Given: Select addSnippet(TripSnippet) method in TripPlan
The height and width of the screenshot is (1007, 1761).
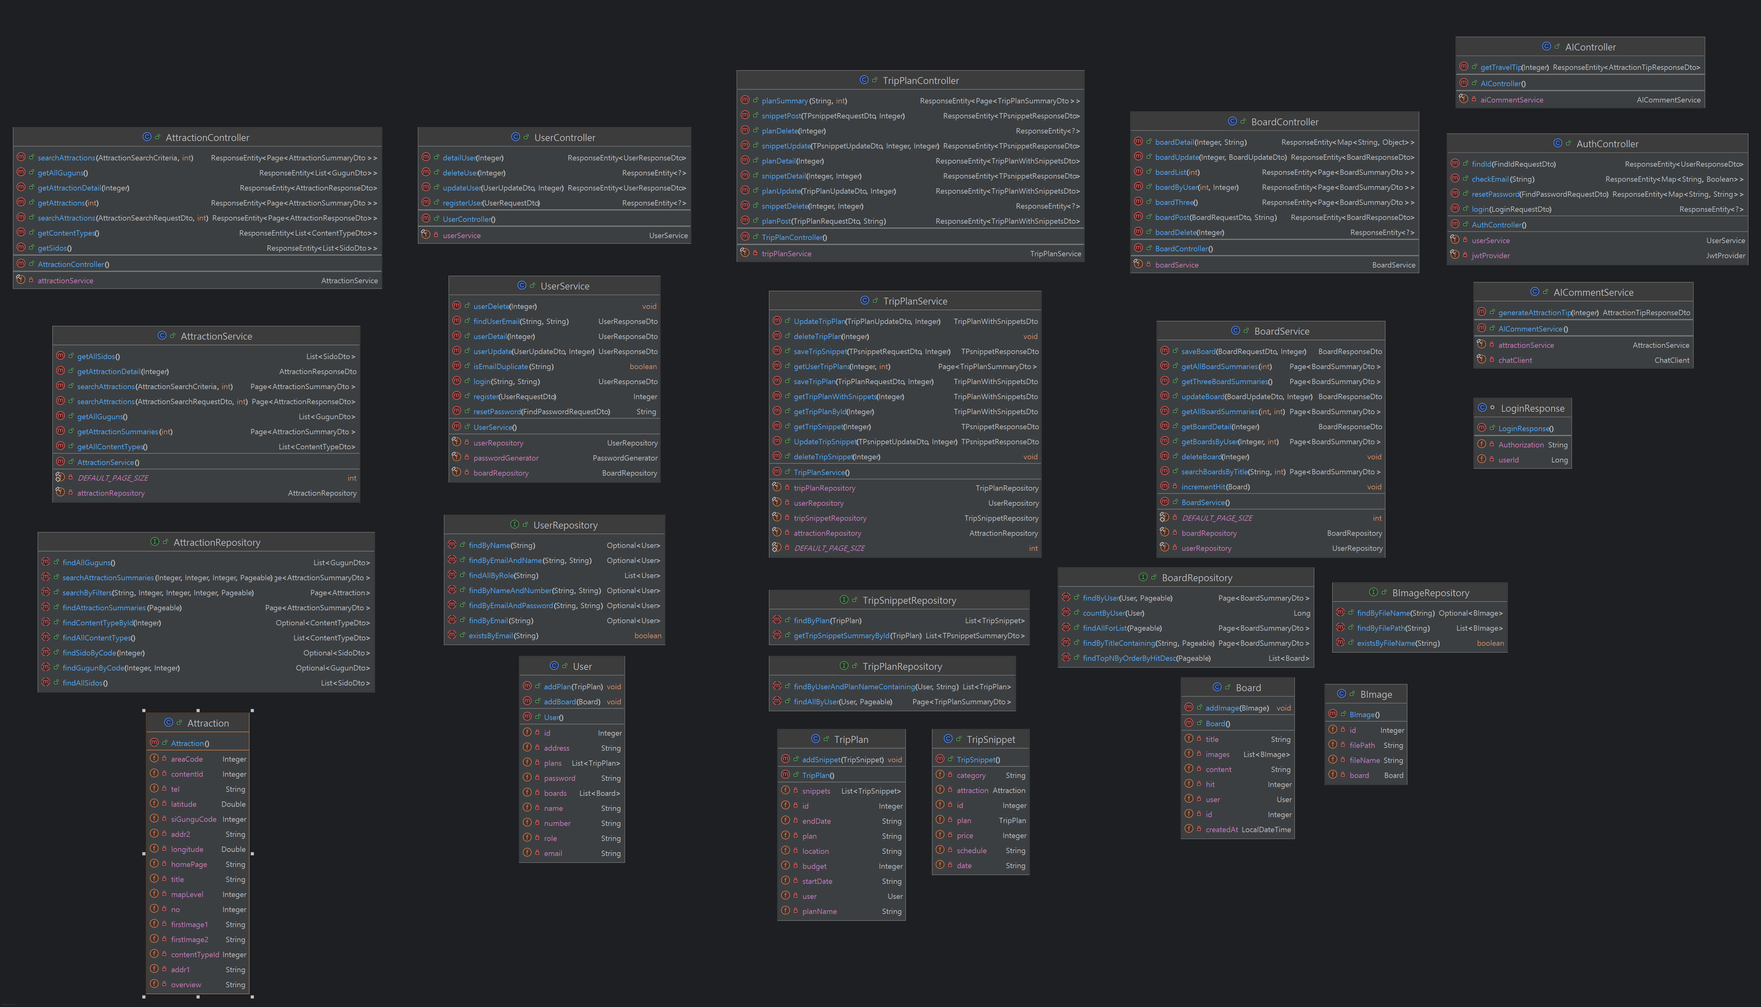Looking at the screenshot, I should [x=841, y=759].
